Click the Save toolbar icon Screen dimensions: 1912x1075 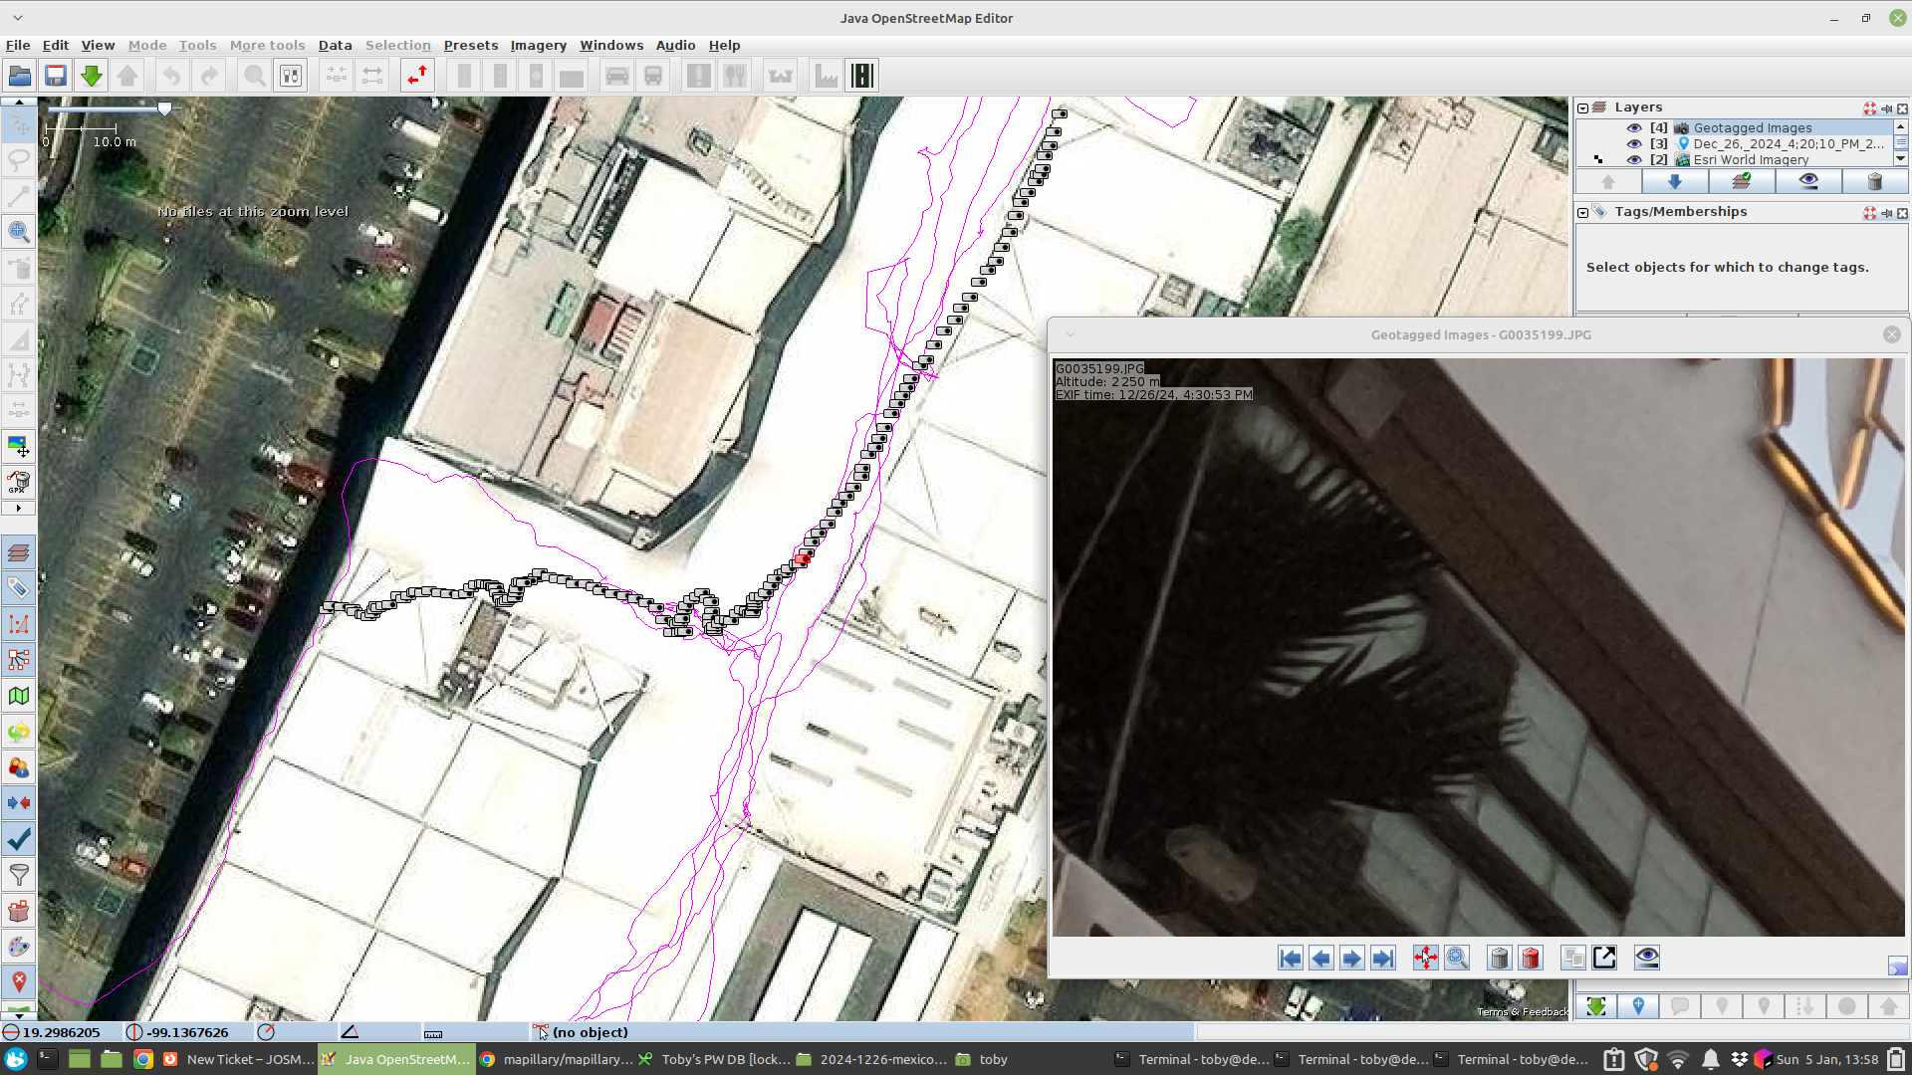tap(56, 76)
